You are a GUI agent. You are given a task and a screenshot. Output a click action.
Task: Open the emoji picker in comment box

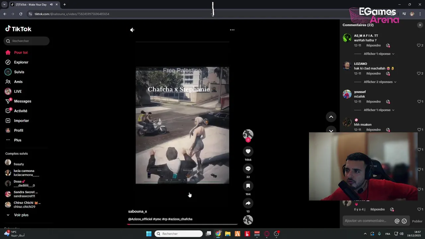[404, 221]
